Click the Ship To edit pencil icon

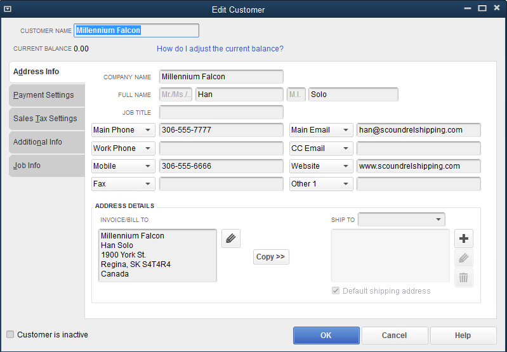coord(464,258)
